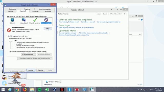Click Eliminar el historial de exploración link
The height and width of the screenshot is (92, 164).
click(x=74, y=35)
